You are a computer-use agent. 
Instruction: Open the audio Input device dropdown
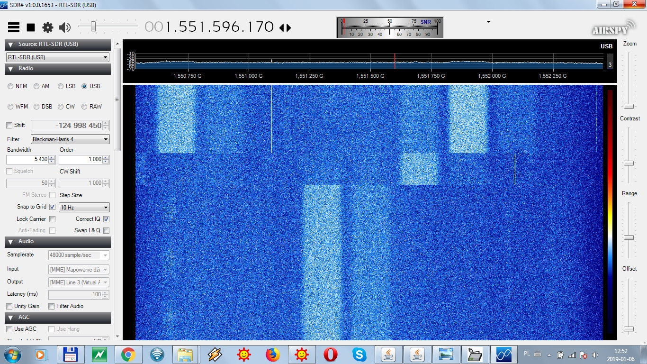pyautogui.click(x=79, y=270)
